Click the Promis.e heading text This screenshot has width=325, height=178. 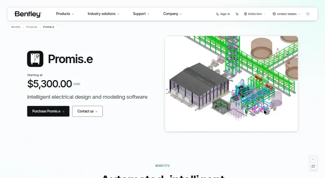point(70,59)
